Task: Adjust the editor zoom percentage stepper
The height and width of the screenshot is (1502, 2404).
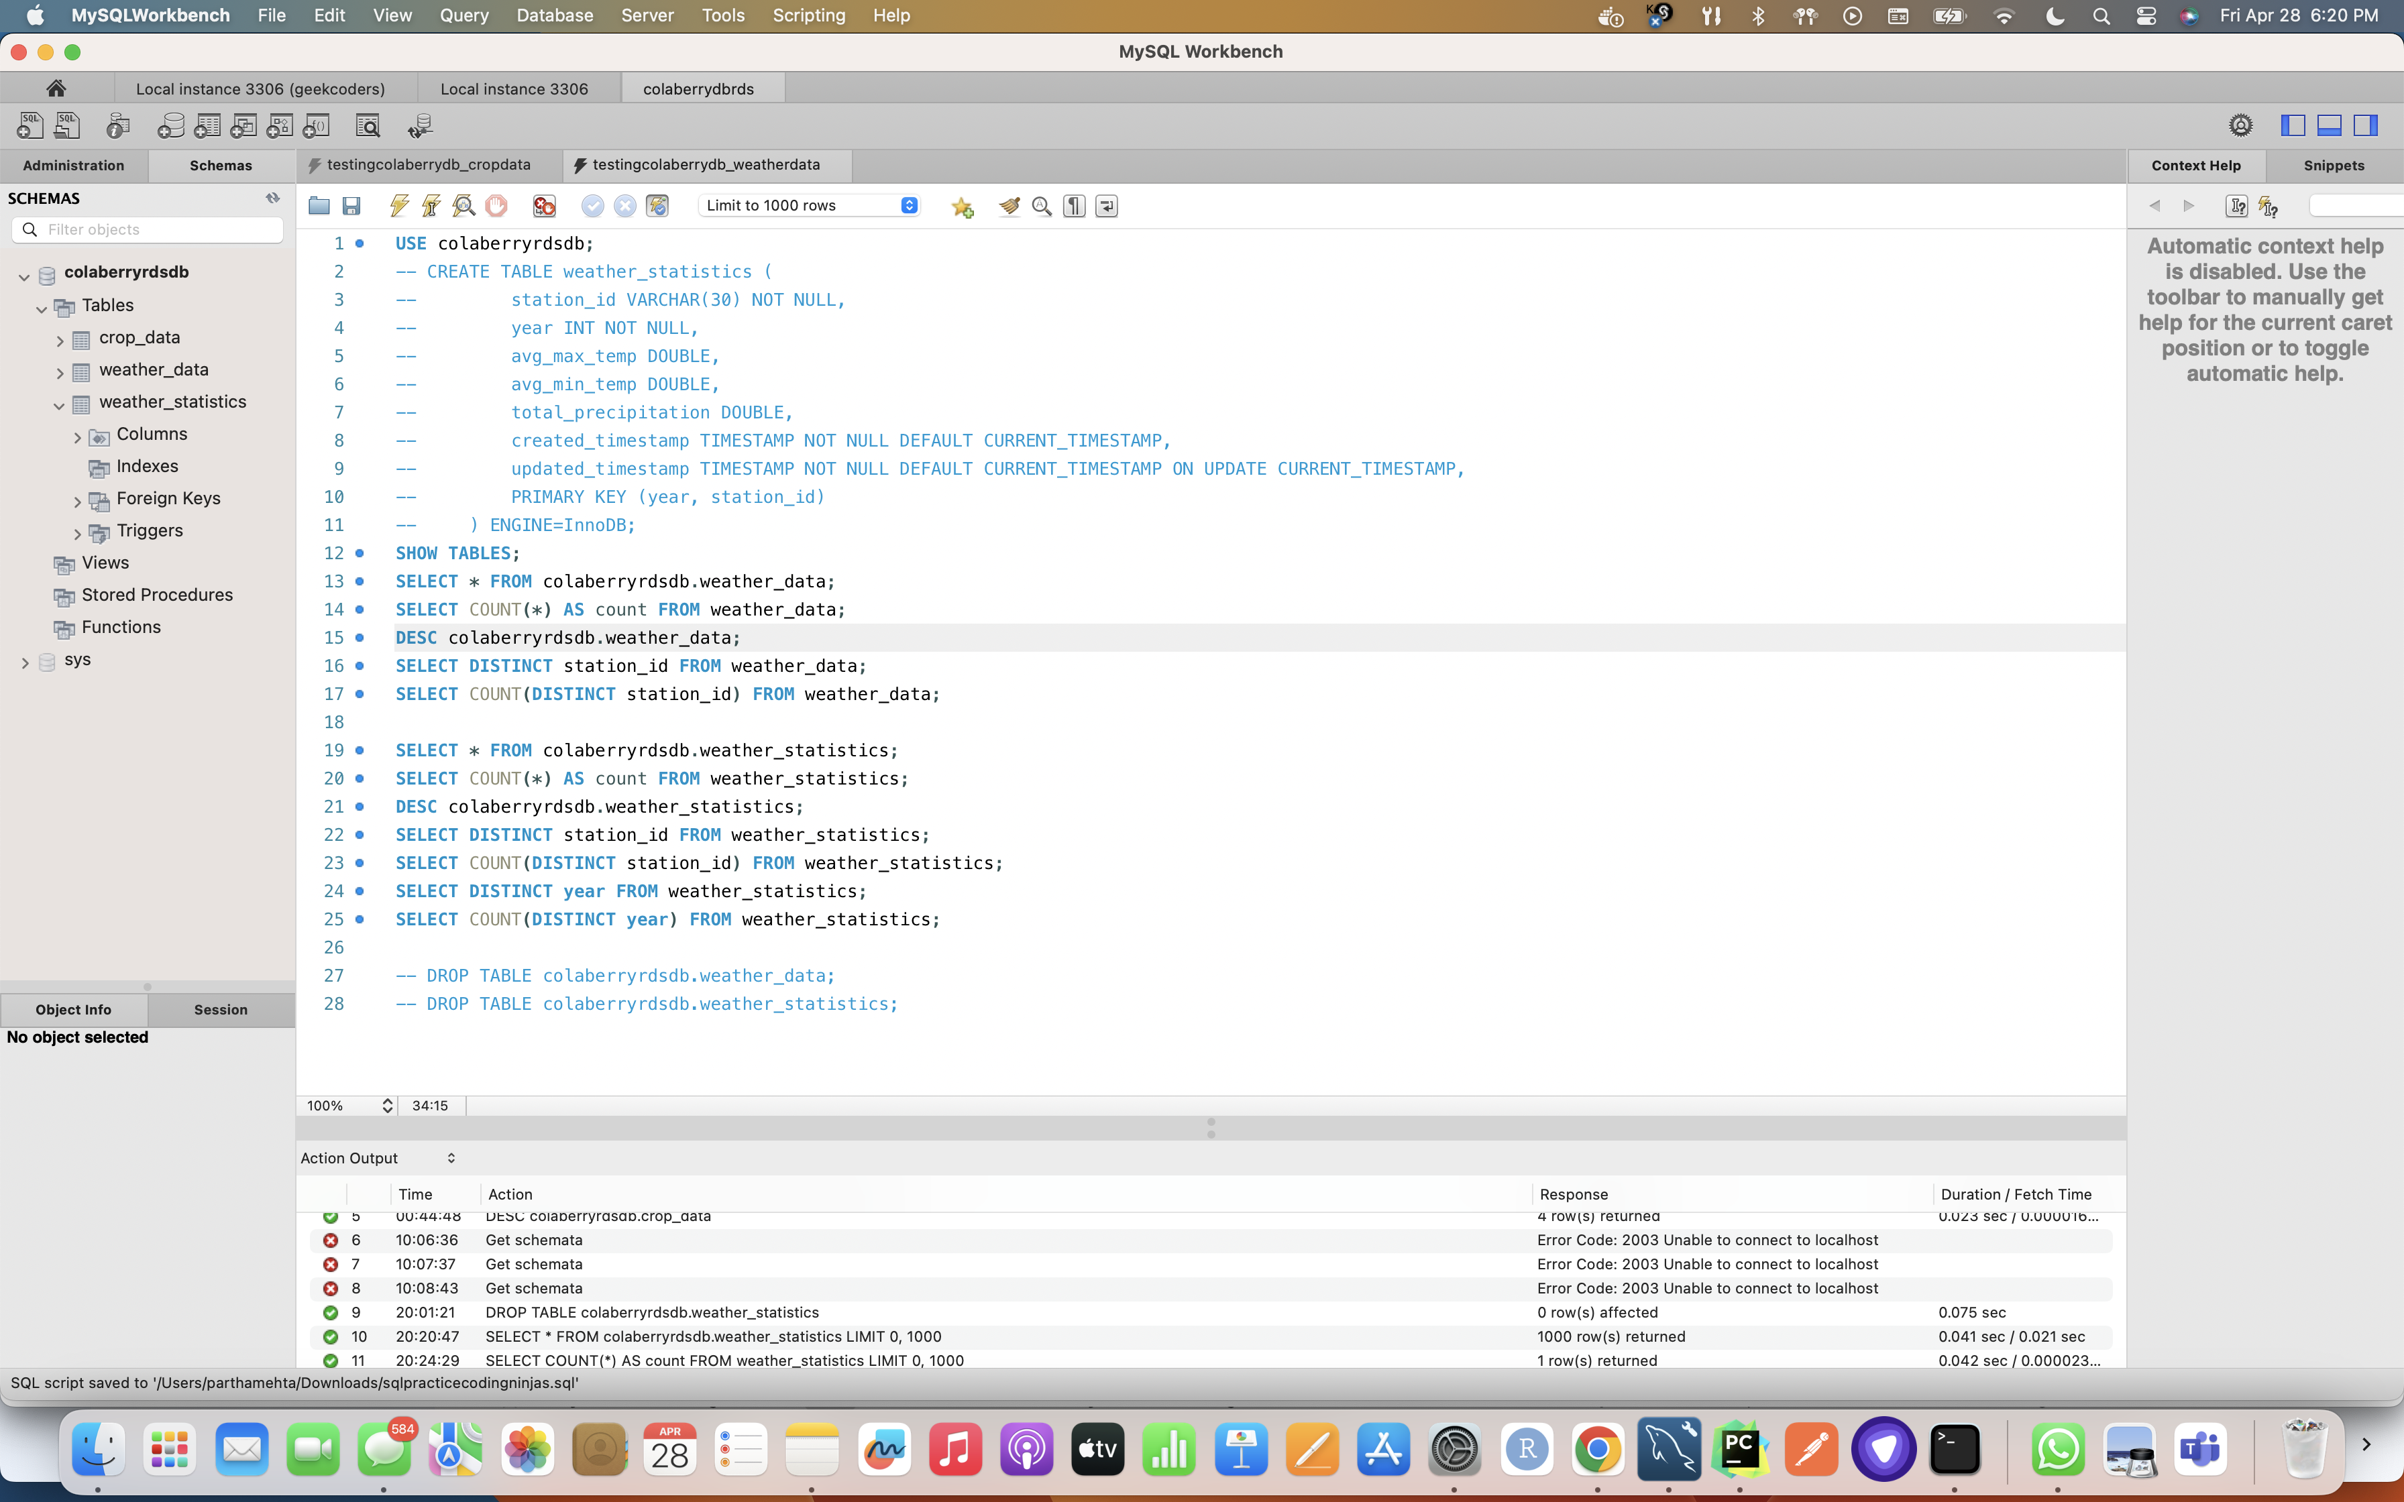Action: coord(386,1106)
